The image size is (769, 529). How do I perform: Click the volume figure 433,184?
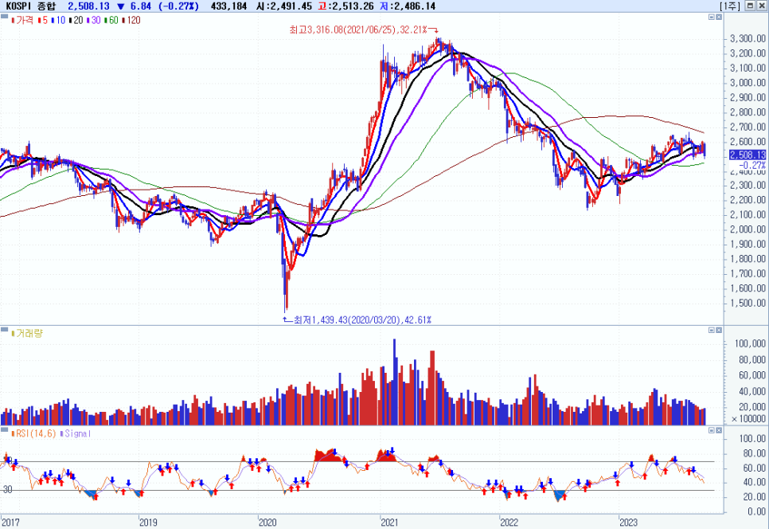(228, 6)
